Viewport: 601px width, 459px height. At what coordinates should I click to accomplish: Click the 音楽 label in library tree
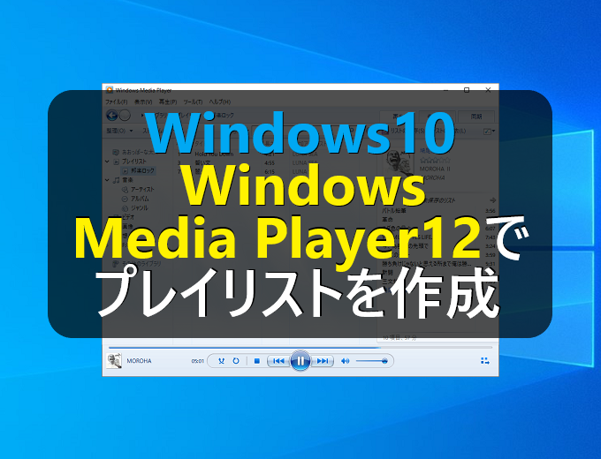point(127,180)
